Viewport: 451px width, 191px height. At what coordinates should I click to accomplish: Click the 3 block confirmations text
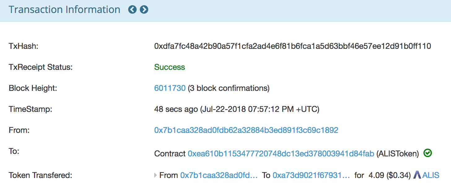[229, 88]
